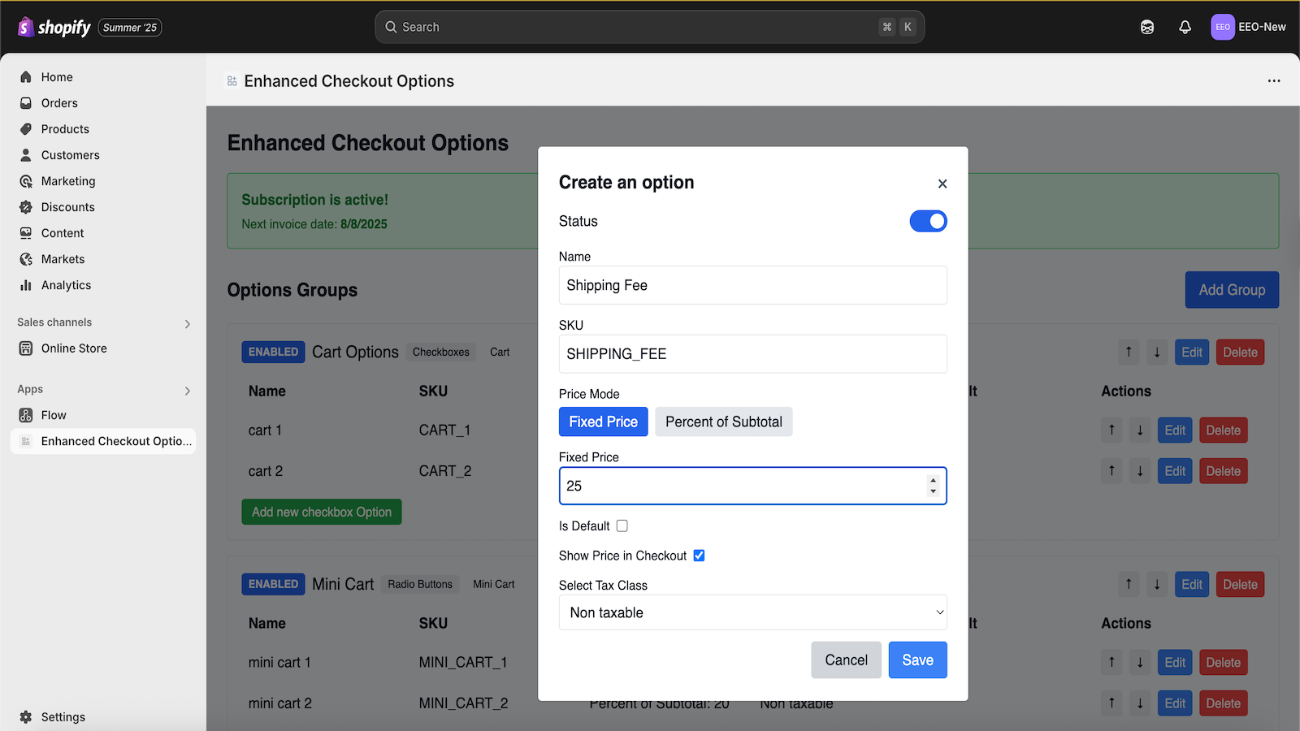Open the Sidekick assistant icon in top bar
The image size is (1300, 731).
click(1147, 27)
